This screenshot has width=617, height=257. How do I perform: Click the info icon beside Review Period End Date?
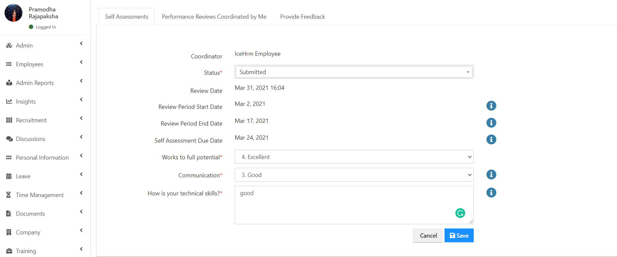click(x=491, y=123)
